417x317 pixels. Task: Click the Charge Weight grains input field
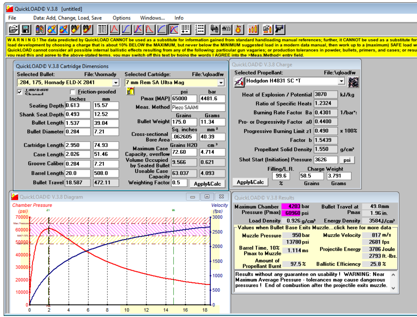point(311,176)
